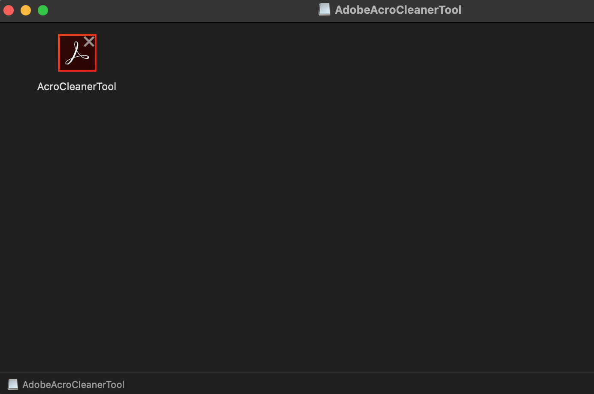Focus the mounted volume entry in the path bar

click(66, 385)
